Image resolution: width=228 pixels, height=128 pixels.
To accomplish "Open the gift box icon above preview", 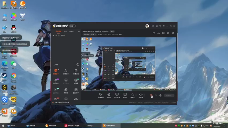I will (x=154, y=33).
